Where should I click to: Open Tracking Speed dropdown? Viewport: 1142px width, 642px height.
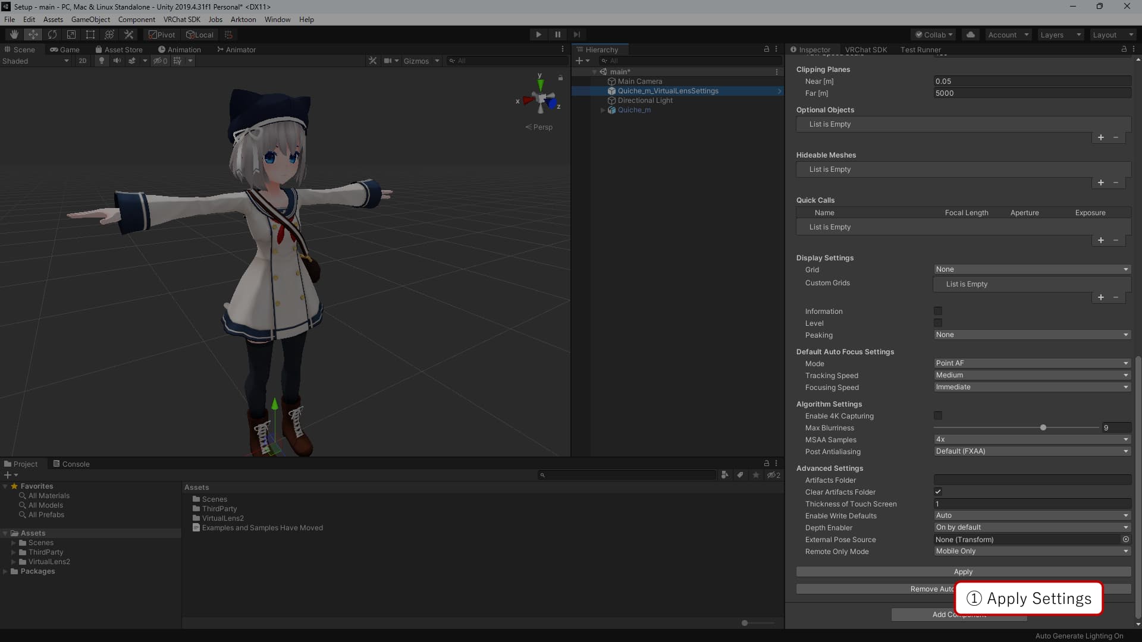pyautogui.click(x=1032, y=375)
